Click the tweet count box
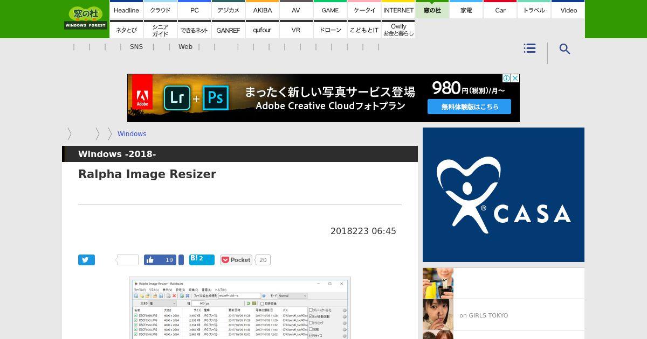Image resolution: width=647 pixels, height=339 pixels. click(x=127, y=260)
